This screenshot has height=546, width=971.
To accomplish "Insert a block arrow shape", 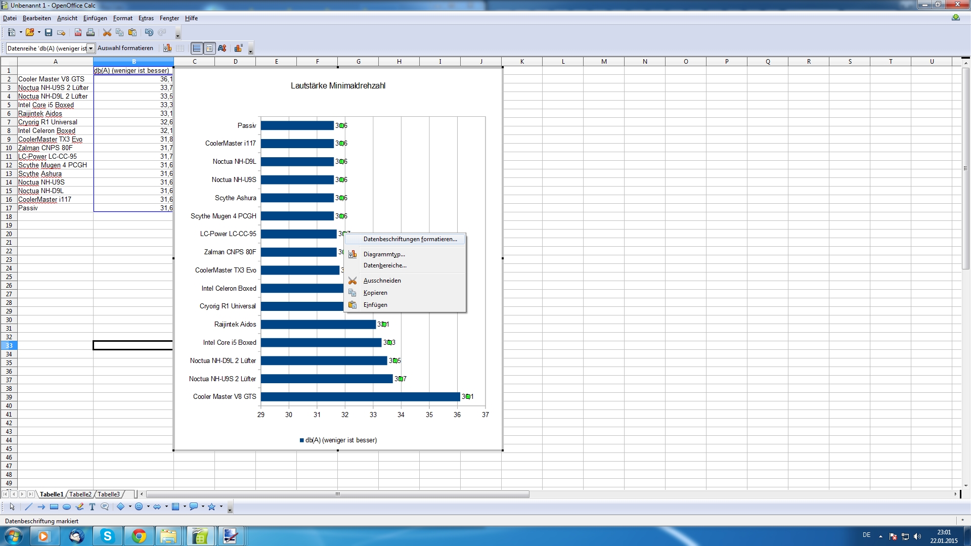I will (157, 507).
